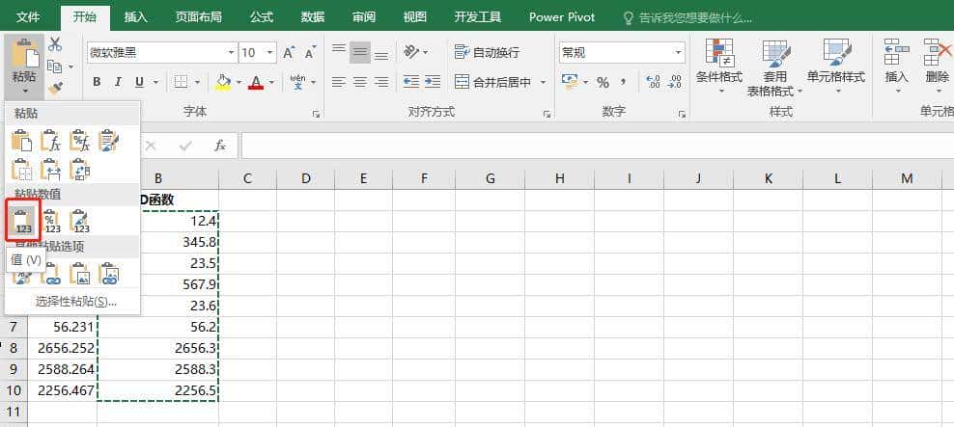Click the decrease decimal icon
The height and width of the screenshot is (427, 954).
tap(675, 82)
